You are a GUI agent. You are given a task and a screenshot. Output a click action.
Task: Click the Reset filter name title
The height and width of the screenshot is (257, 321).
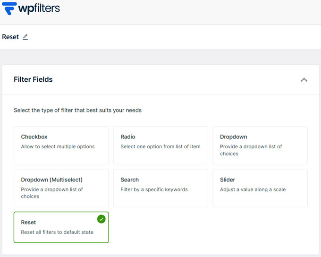(x=10, y=37)
